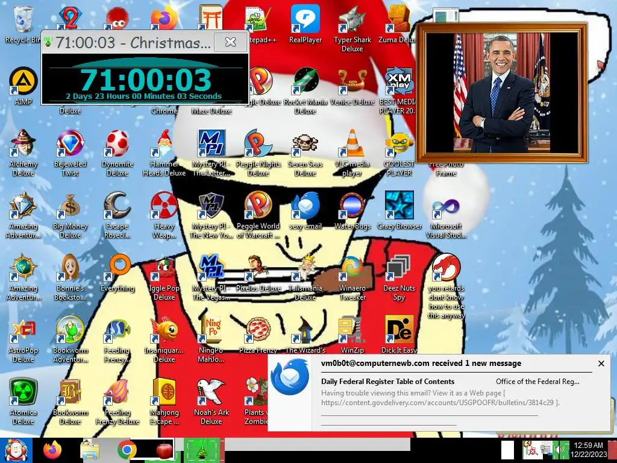
Task: Click the volume icon in system tray
Action: [x=558, y=450]
